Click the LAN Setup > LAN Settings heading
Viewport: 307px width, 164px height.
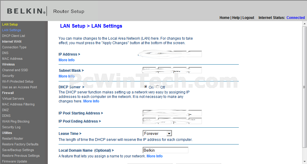[x=91, y=26]
